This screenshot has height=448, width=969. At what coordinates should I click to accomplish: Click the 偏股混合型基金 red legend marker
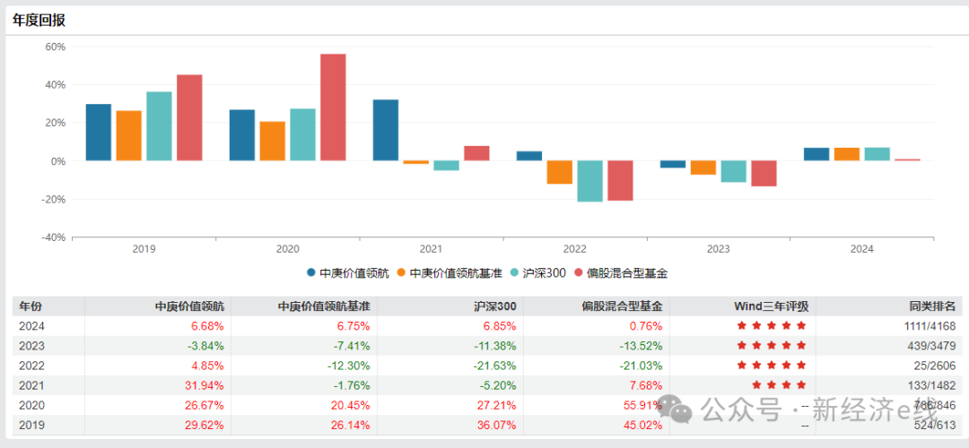[x=580, y=272]
